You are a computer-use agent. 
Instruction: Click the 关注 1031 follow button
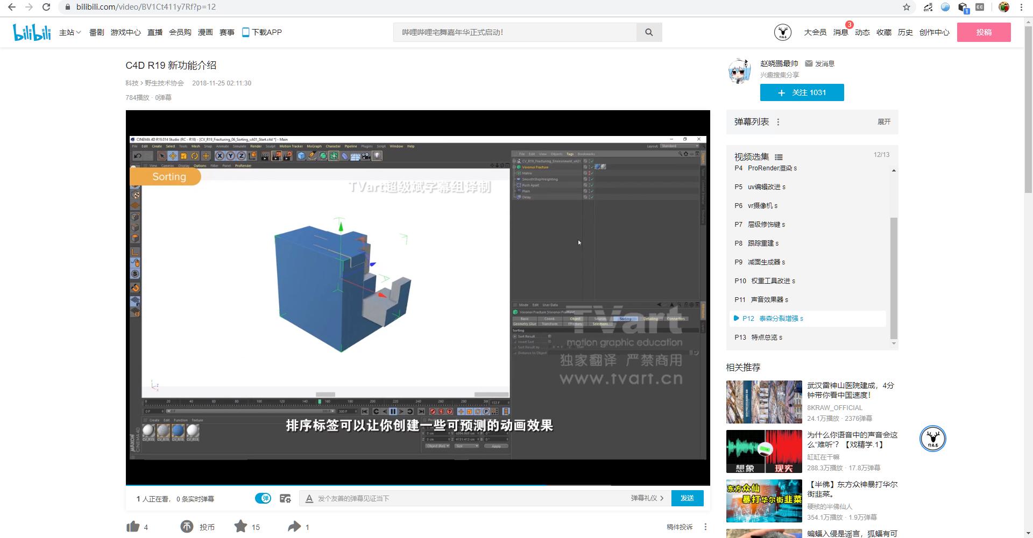tap(802, 92)
